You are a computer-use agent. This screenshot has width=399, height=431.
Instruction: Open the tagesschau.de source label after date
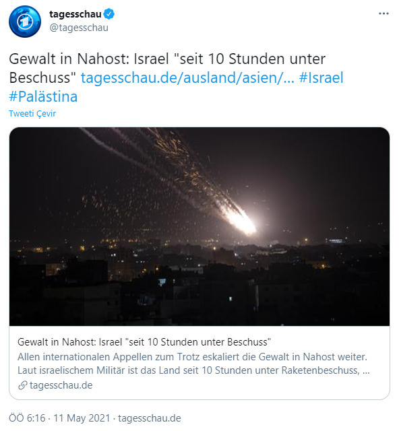150,418
